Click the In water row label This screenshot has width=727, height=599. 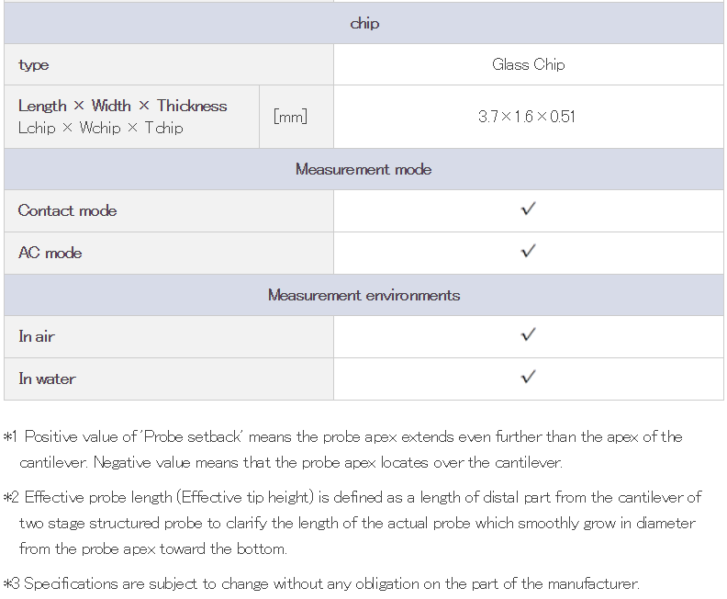(48, 379)
